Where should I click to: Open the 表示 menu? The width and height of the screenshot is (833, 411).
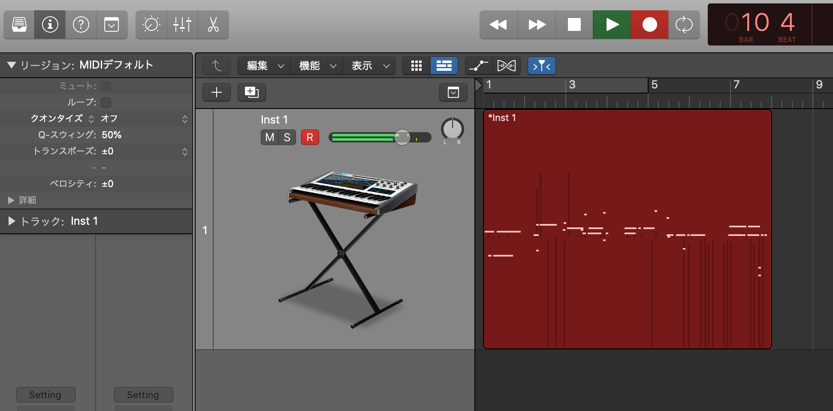pos(369,66)
